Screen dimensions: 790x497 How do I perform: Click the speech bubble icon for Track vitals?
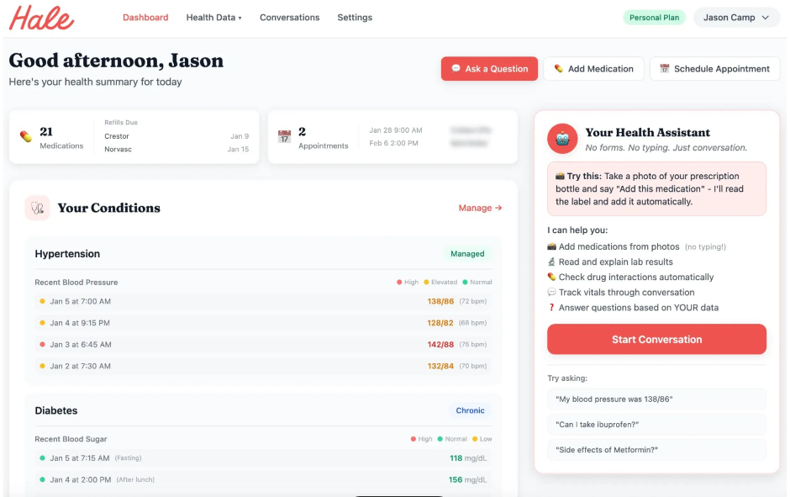click(552, 292)
